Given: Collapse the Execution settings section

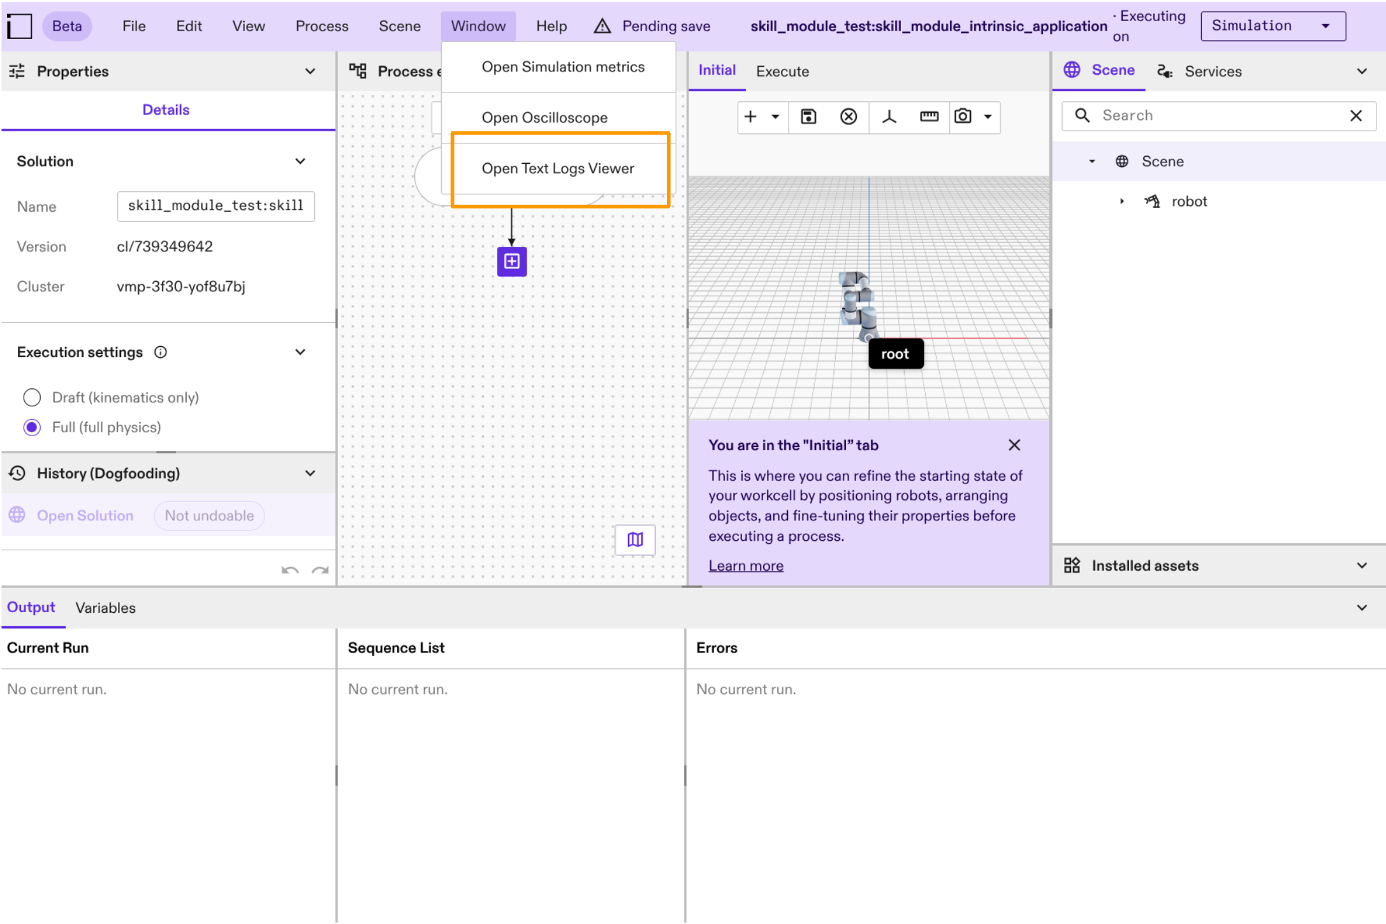Looking at the screenshot, I should pyautogui.click(x=300, y=351).
